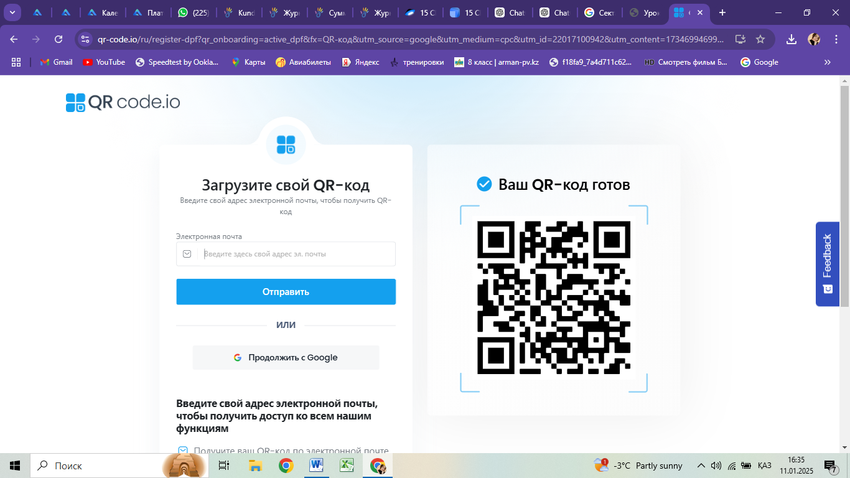Open the weather widget showing Partly sunny
Screen dimensions: 850x478
click(638, 466)
